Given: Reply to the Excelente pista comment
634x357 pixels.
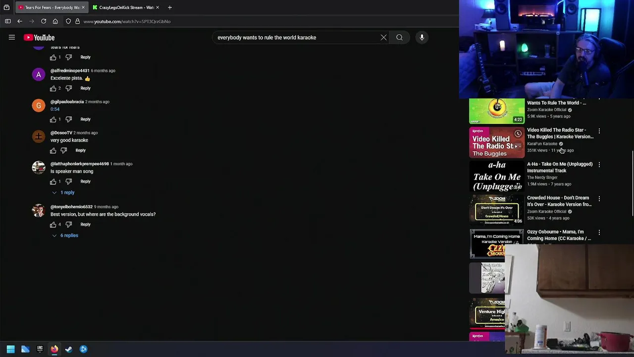Looking at the screenshot, I should tap(85, 88).
